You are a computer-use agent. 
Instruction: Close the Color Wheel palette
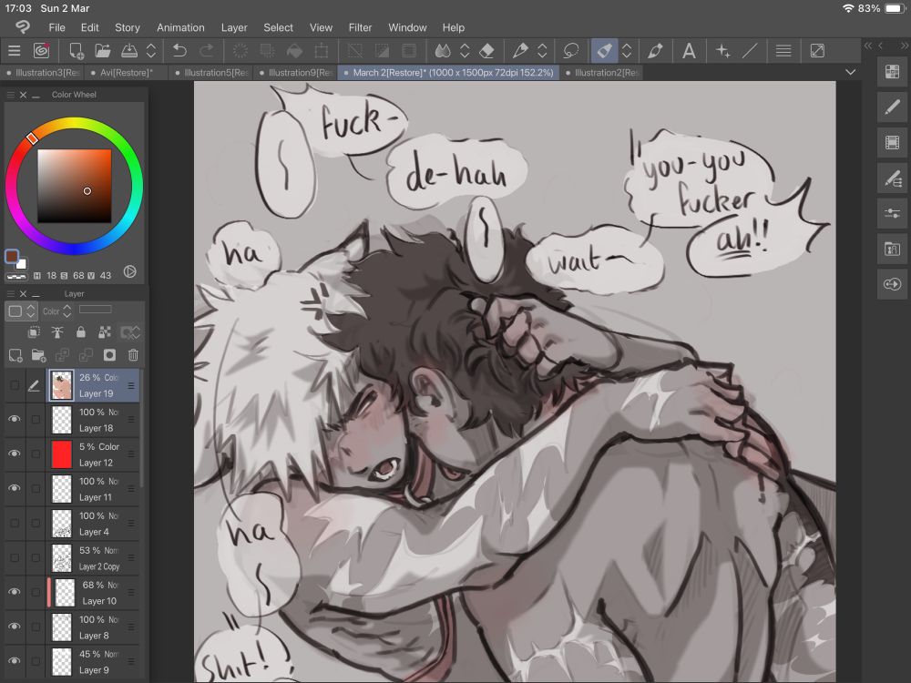[x=24, y=95]
